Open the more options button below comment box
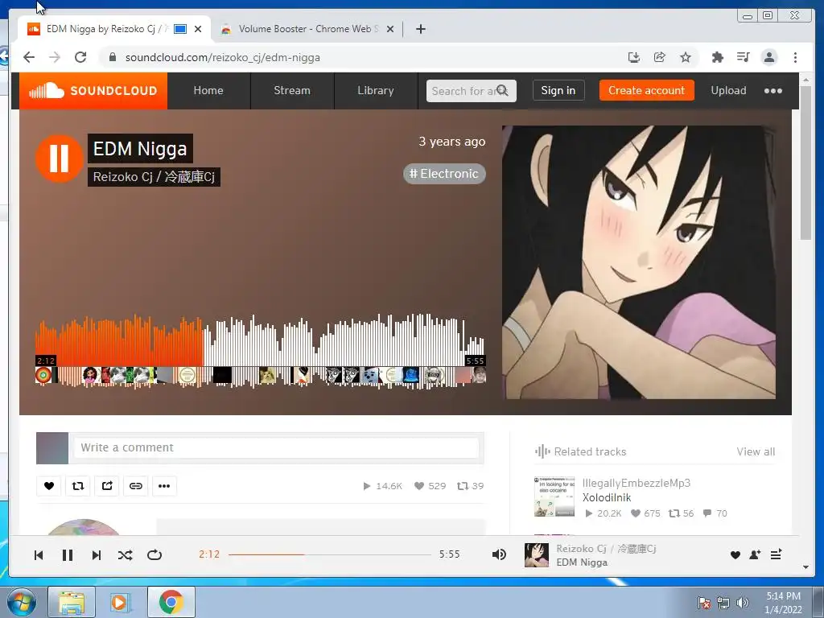Screen dimensions: 824x618 click(x=164, y=485)
